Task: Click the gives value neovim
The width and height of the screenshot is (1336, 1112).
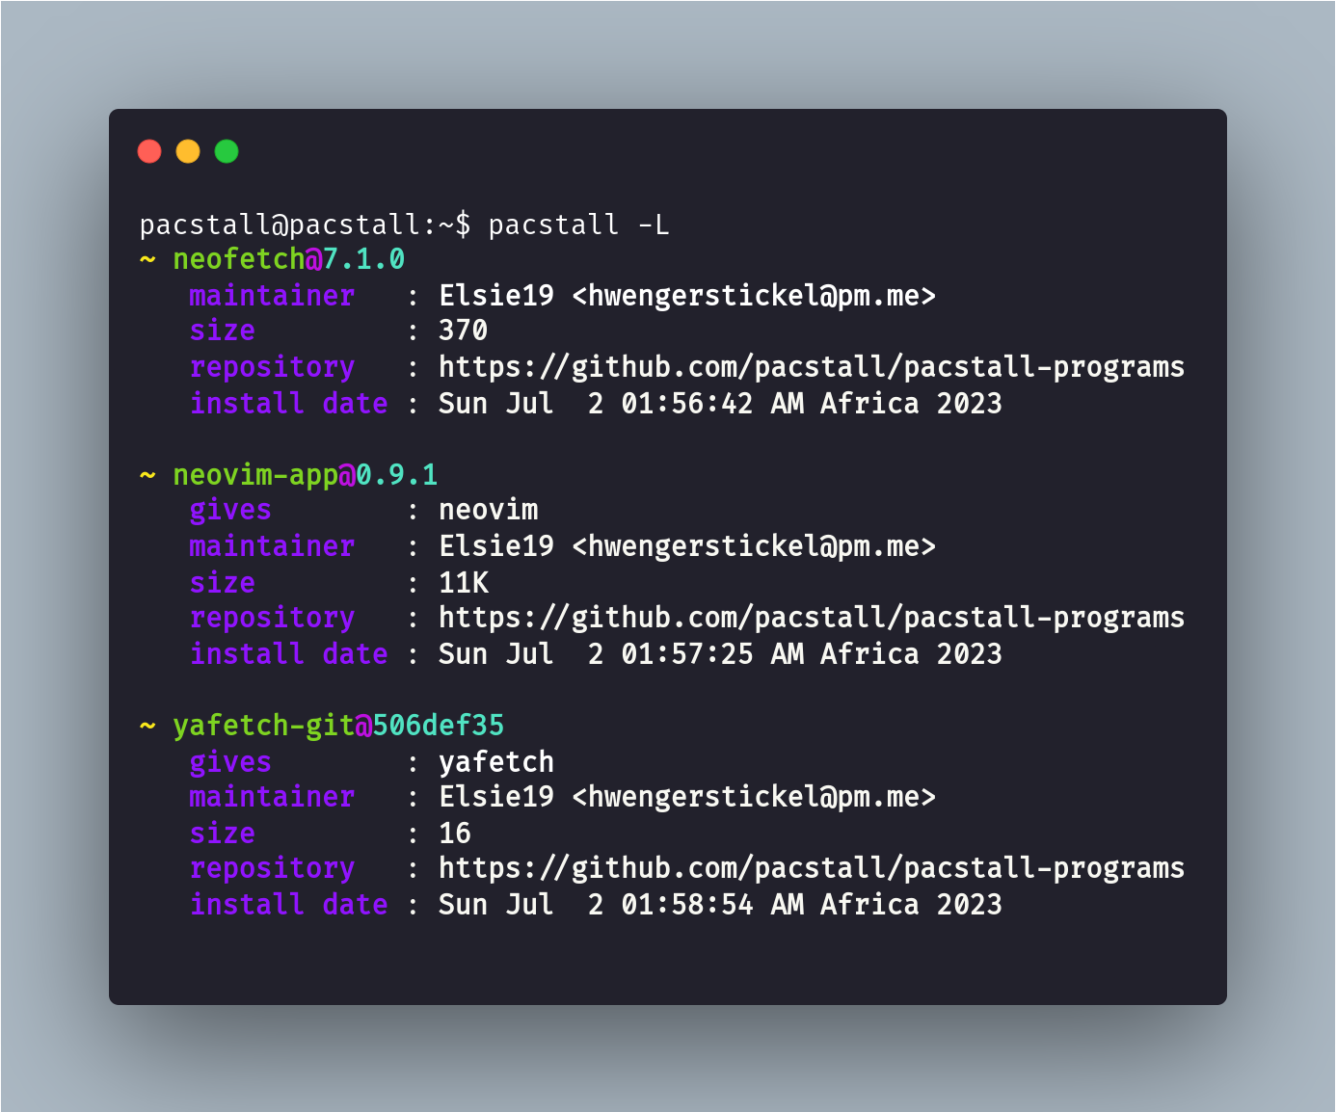Action: point(489,510)
